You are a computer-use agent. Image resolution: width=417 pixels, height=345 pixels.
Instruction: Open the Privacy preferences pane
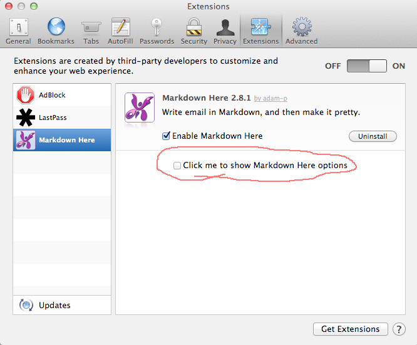pyautogui.click(x=225, y=31)
